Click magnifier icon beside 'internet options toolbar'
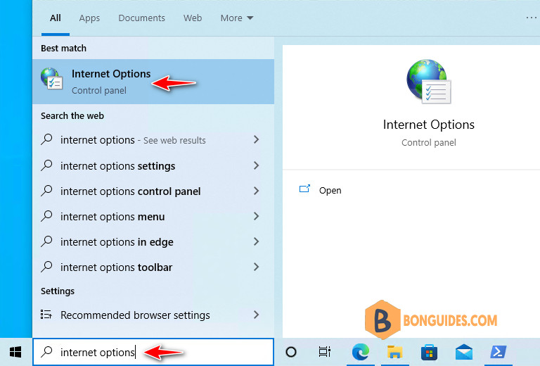Image resolution: width=540 pixels, height=366 pixels. point(46,267)
